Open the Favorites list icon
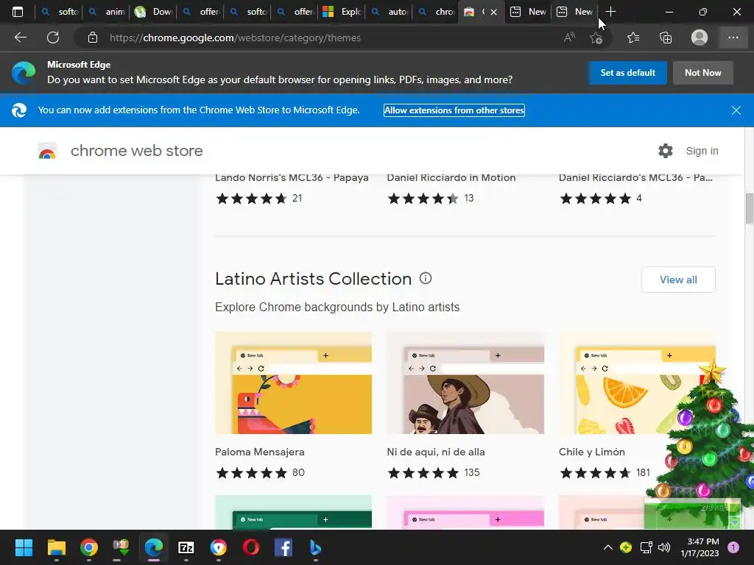Image resolution: width=754 pixels, height=565 pixels. (x=633, y=38)
